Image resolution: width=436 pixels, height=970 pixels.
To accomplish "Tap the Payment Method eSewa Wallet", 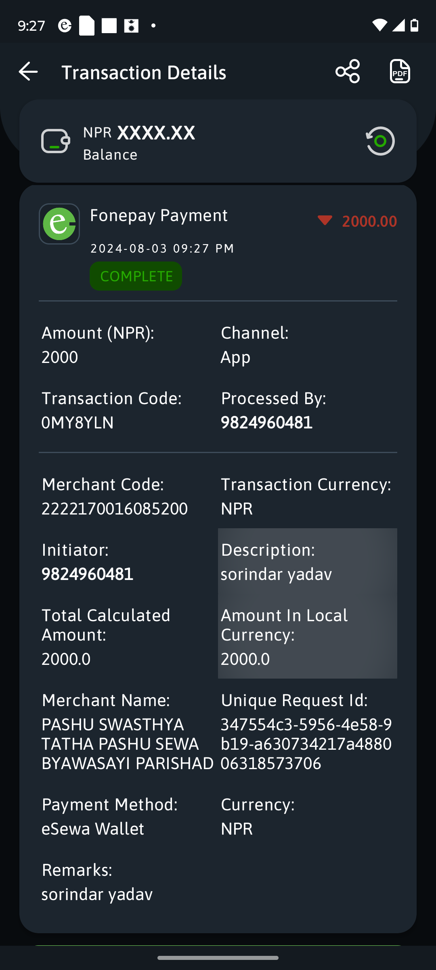I will click(93, 829).
